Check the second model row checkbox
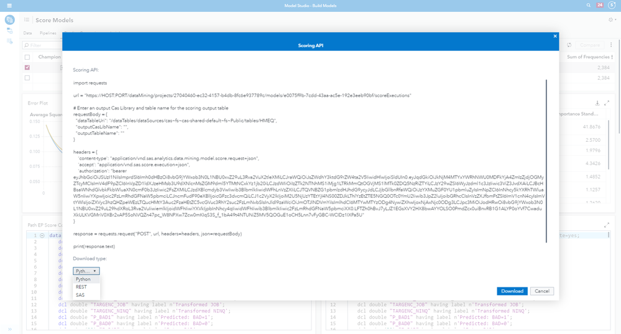The width and height of the screenshot is (621, 334). click(x=27, y=78)
